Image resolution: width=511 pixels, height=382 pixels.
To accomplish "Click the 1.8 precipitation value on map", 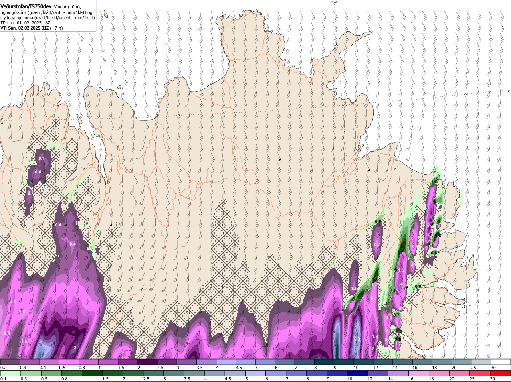I will coord(375,336).
